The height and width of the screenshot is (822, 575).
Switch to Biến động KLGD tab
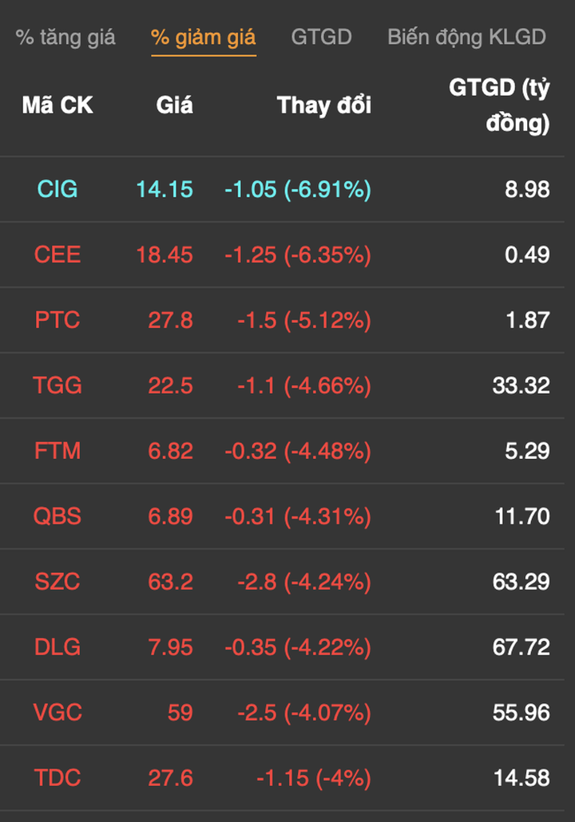click(x=466, y=37)
